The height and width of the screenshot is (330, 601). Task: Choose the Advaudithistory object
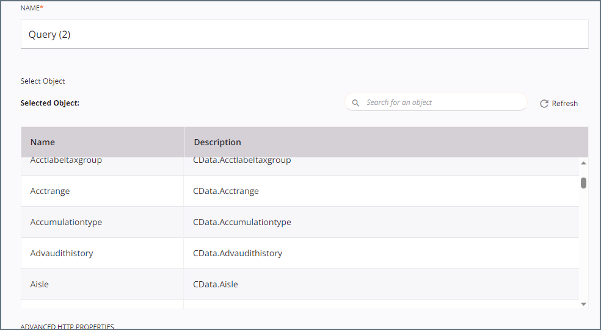300,253
